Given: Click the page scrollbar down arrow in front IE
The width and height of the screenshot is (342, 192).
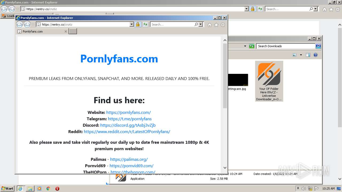Looking at the screenshot, I should [225, 168].
